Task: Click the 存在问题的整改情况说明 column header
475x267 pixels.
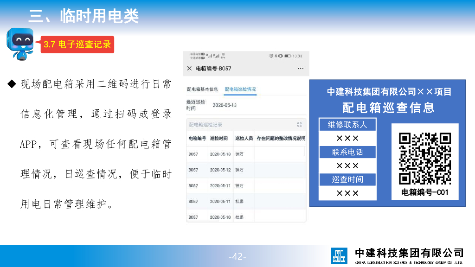Action: 281,138
